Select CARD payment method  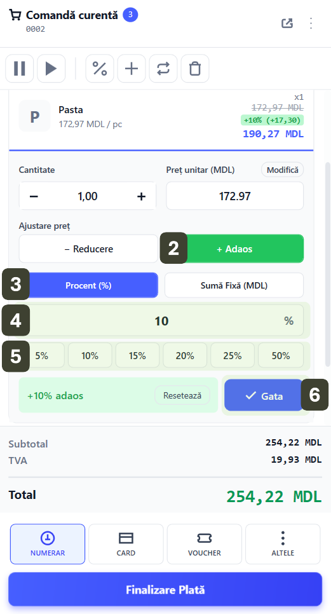pos(126,544)
